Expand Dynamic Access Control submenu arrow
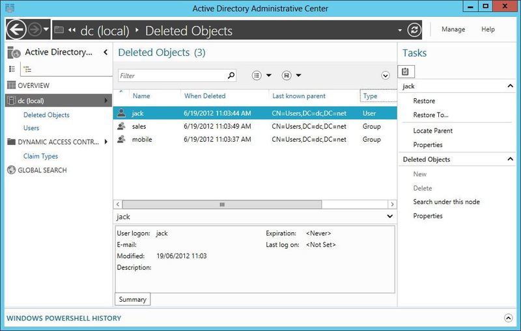Viewport: 521px width, 331px height. tap(106, 142)
